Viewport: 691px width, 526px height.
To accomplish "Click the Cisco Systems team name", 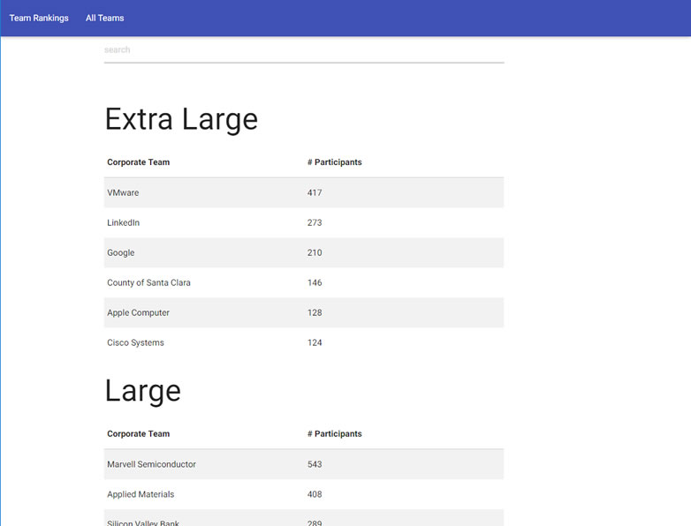I will (135, 342).
